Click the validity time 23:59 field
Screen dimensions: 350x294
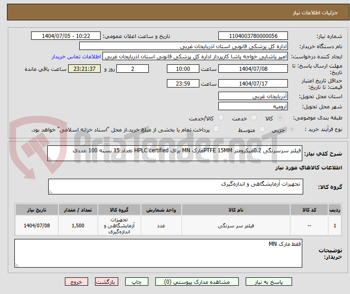click(183, 84)
